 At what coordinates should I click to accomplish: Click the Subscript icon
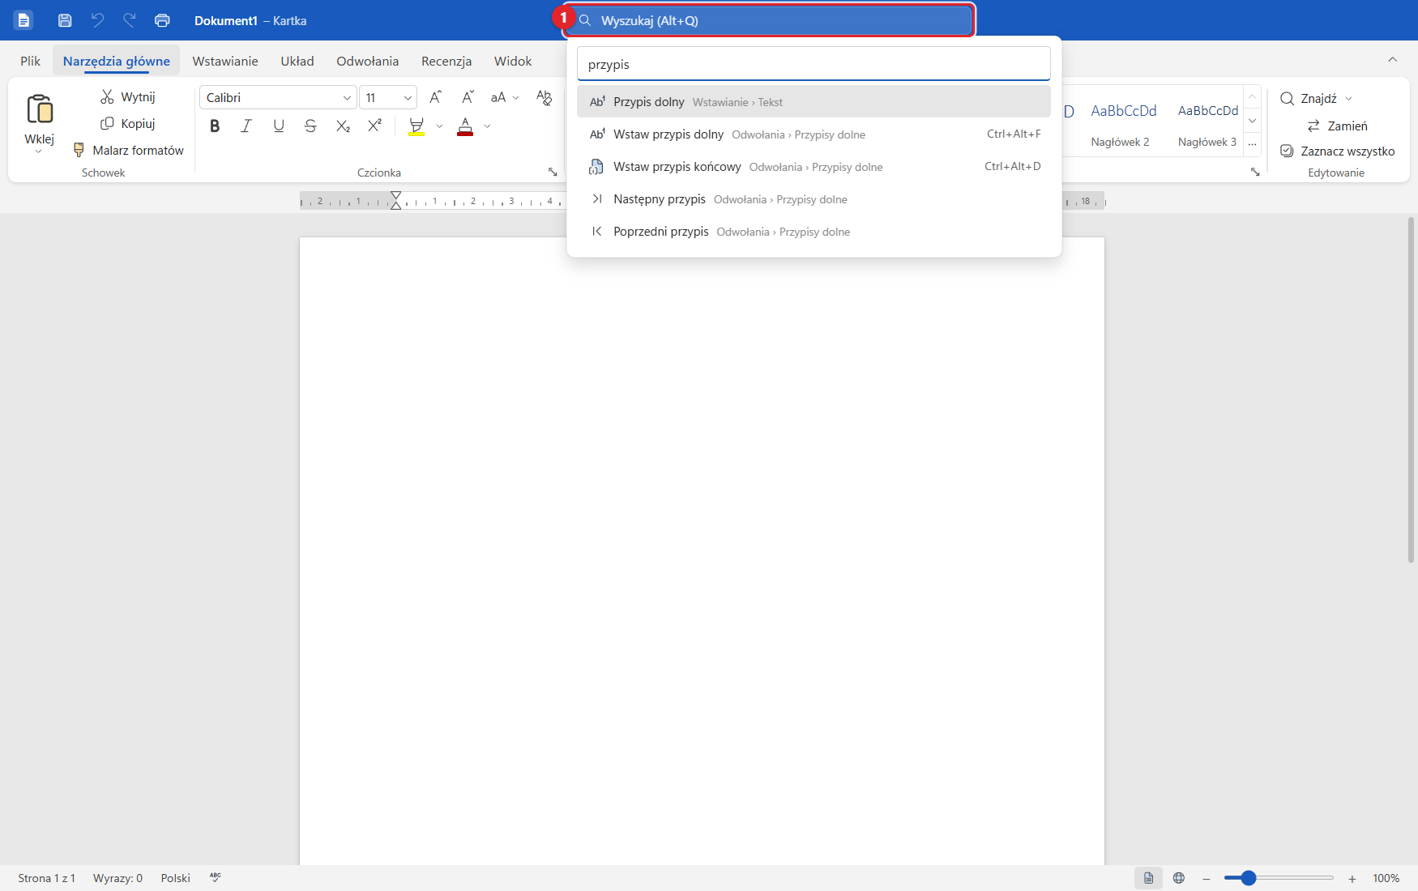click(x=343, y=126)
